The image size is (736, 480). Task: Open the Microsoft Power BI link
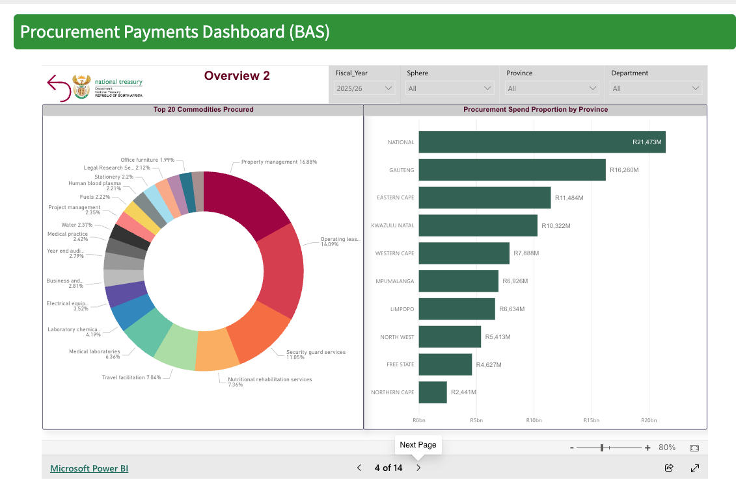(x=89, y=468)
